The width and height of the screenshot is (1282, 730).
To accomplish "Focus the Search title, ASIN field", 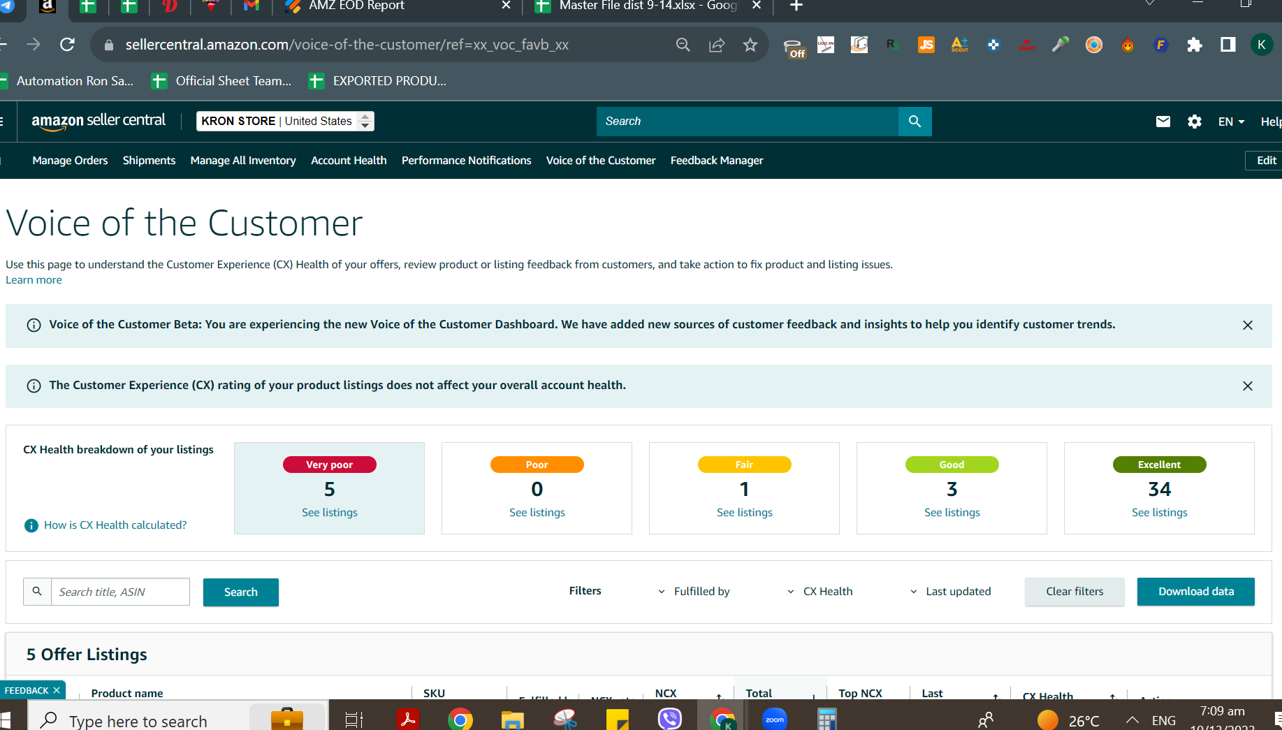I will (120, 592).
